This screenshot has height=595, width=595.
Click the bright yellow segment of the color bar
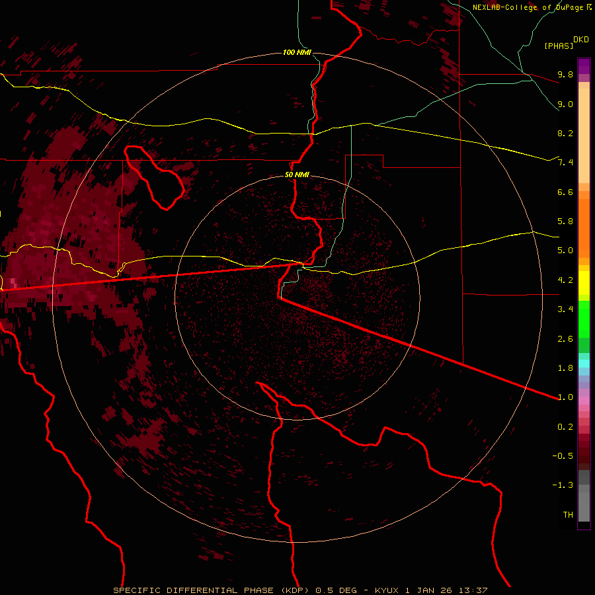(584, 283)
